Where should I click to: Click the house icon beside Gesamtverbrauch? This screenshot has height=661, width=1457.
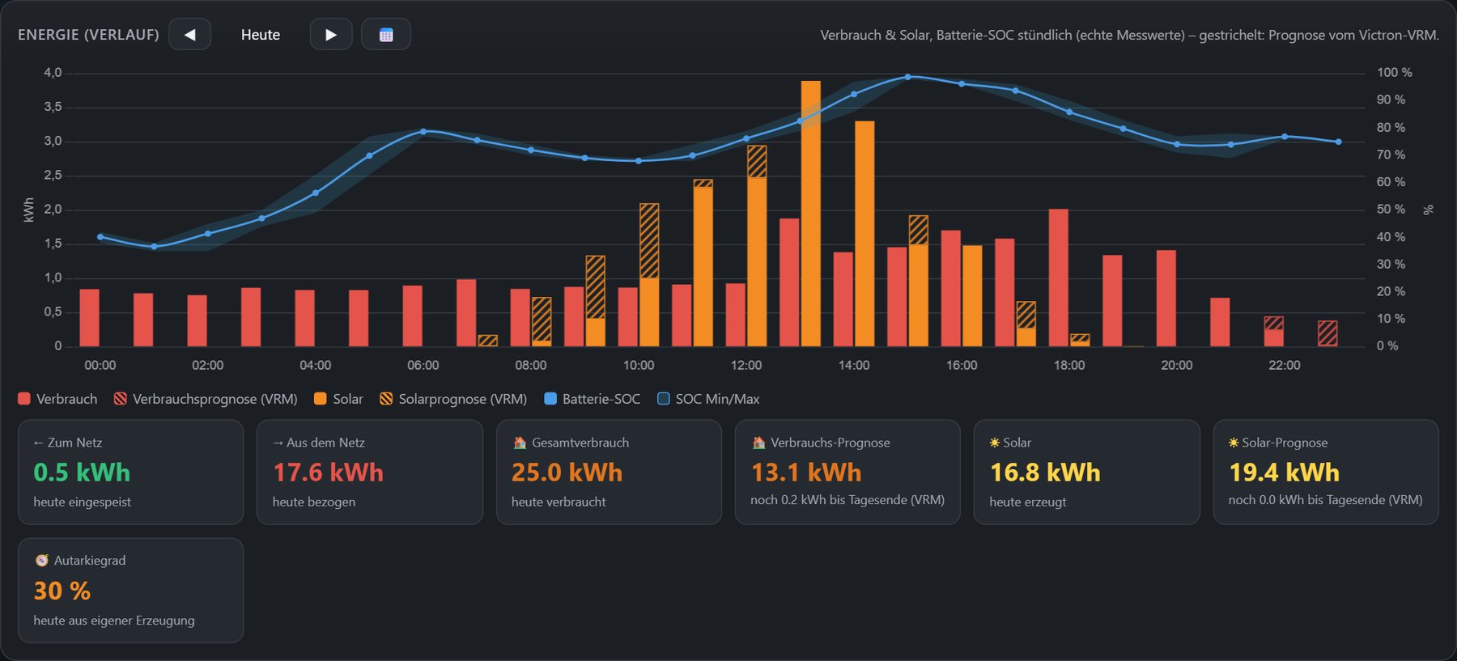(x=520, y=443)
